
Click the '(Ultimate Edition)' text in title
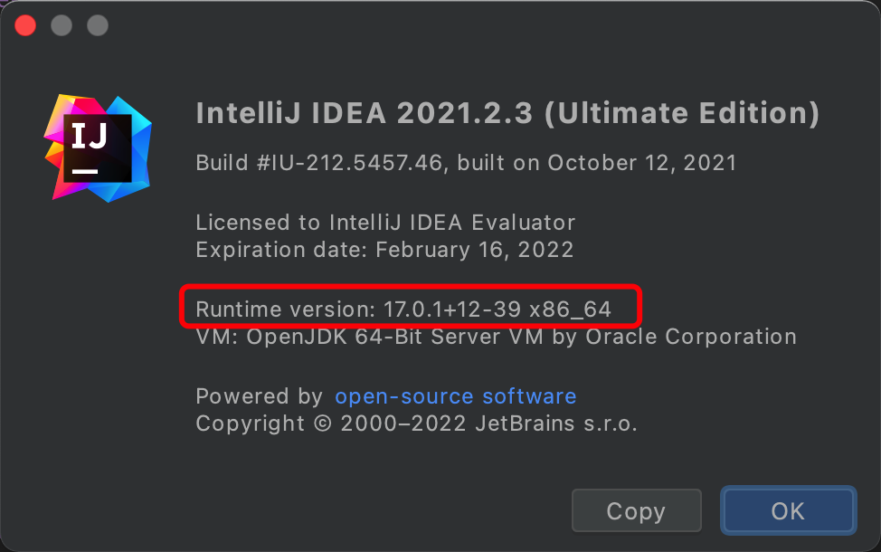[x=687, y=113]
